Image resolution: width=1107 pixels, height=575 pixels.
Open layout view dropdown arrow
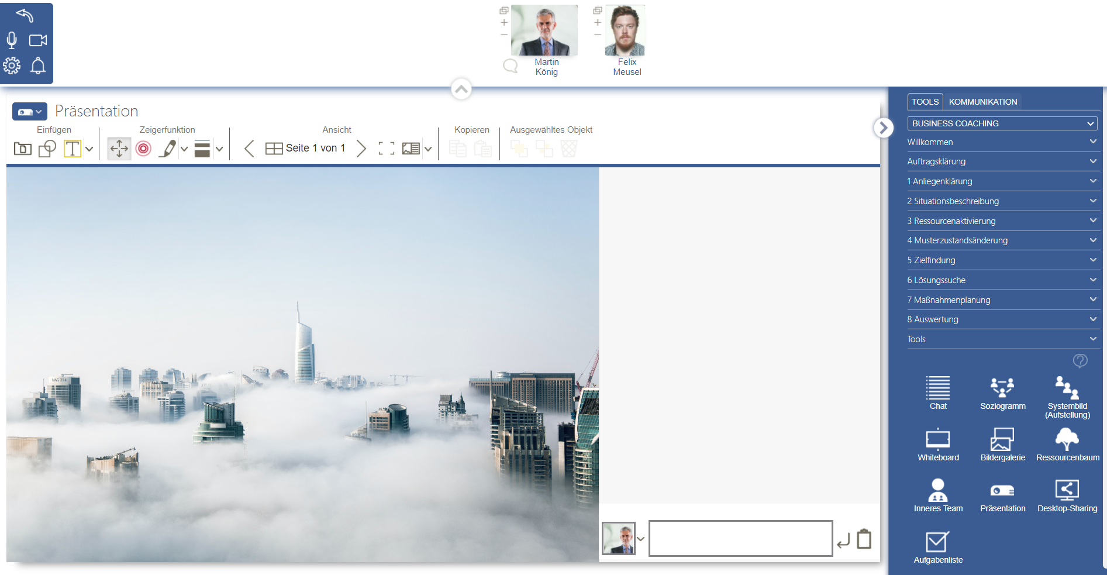coord(428,149)
